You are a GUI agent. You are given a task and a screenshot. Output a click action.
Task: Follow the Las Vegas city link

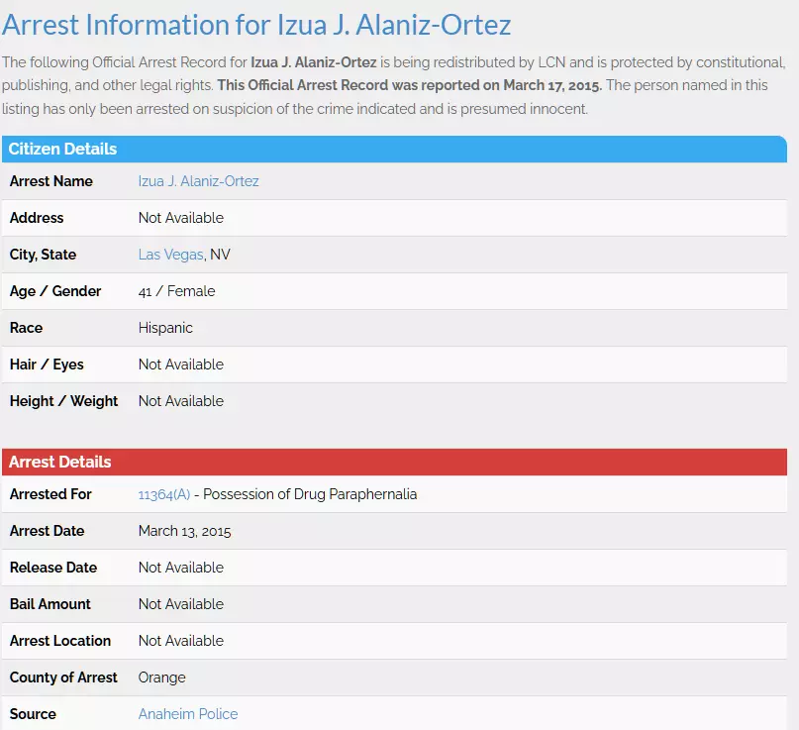pos(170,255)
